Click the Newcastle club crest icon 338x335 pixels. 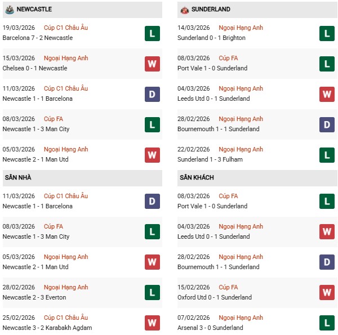tap(9, 10)
